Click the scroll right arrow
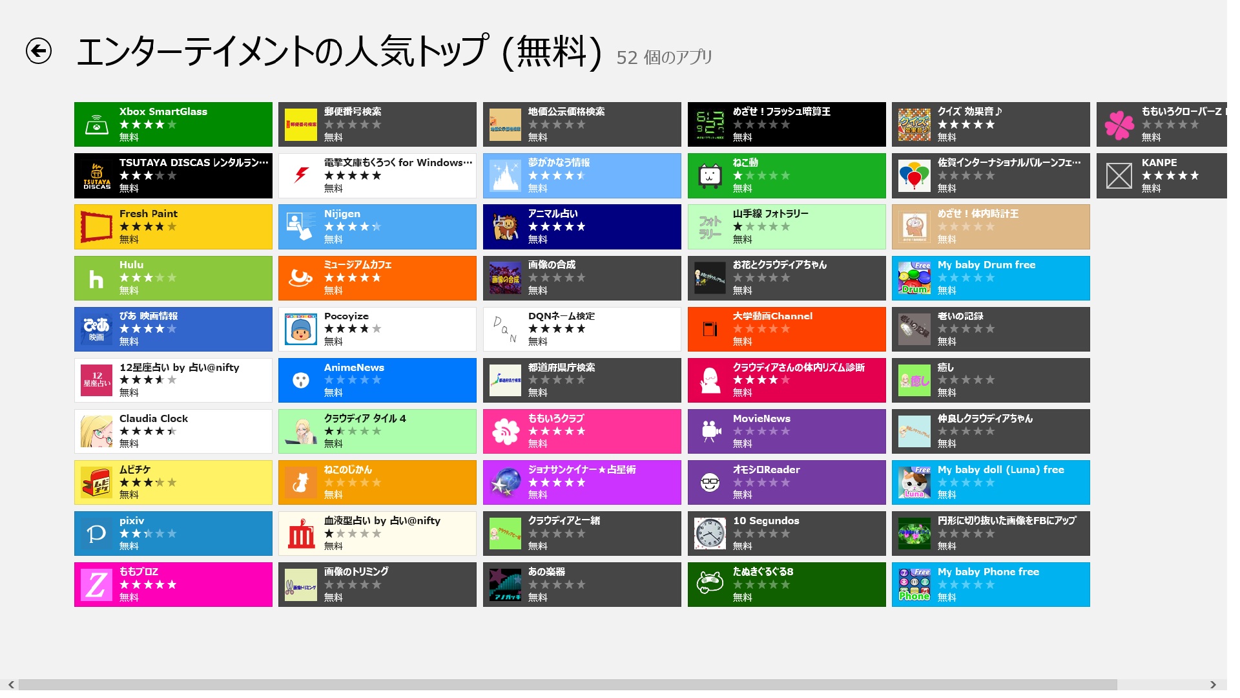Viewport: 1240px width, 698px height. tap(1213, 684)
